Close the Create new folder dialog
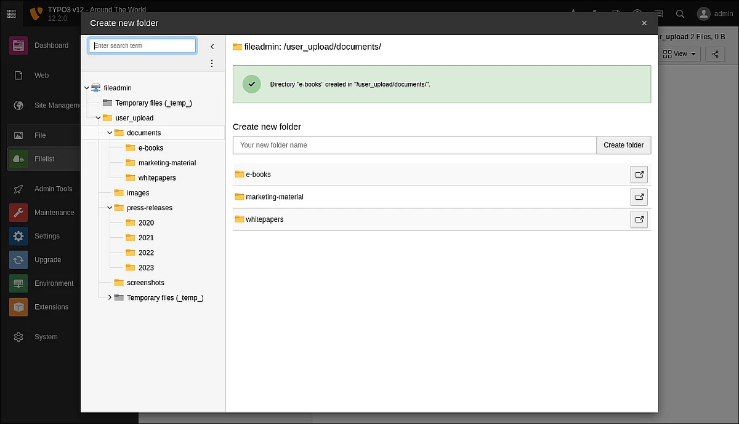Viewport: 739px width, 424px height. pyautogui.click(x=644, y=23)
